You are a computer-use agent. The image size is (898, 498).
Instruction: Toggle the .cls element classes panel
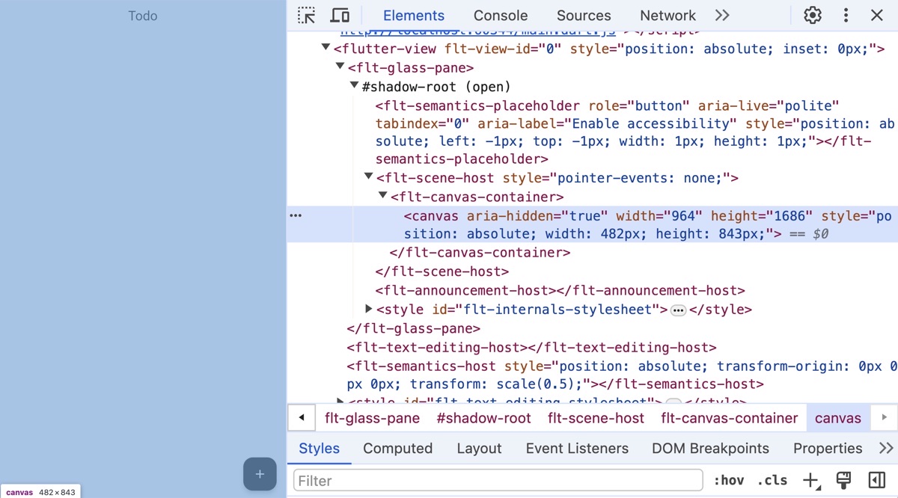point(772,481)
